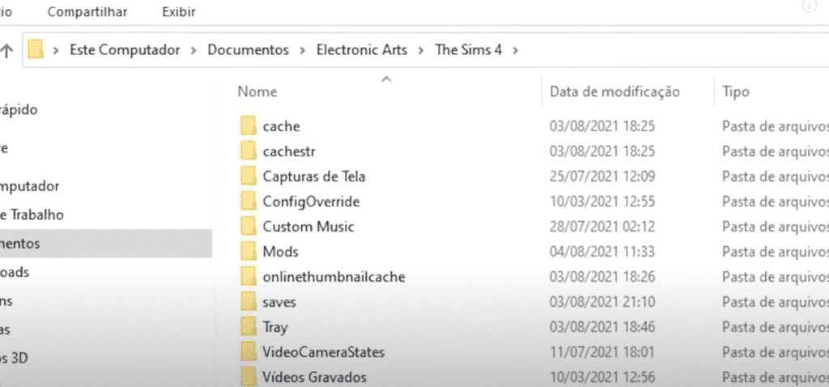Select the 'Capturas de Tela' name
The width and height of the screenshot is (829, 387).
point(314,176)
